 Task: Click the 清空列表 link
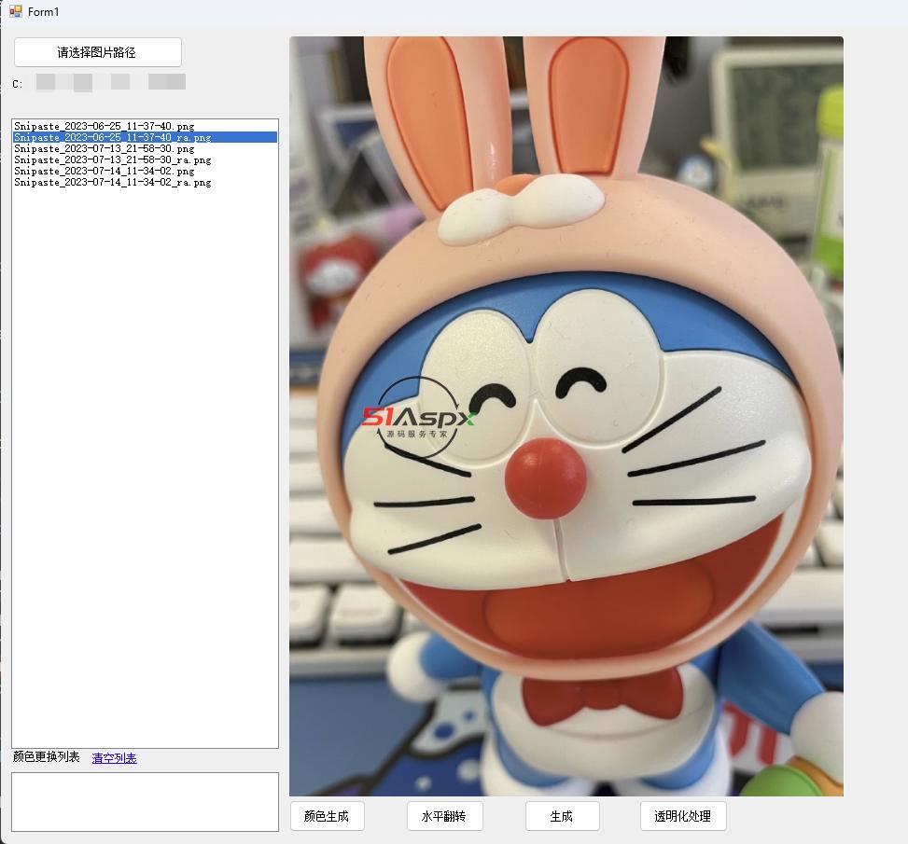(114, 758)
